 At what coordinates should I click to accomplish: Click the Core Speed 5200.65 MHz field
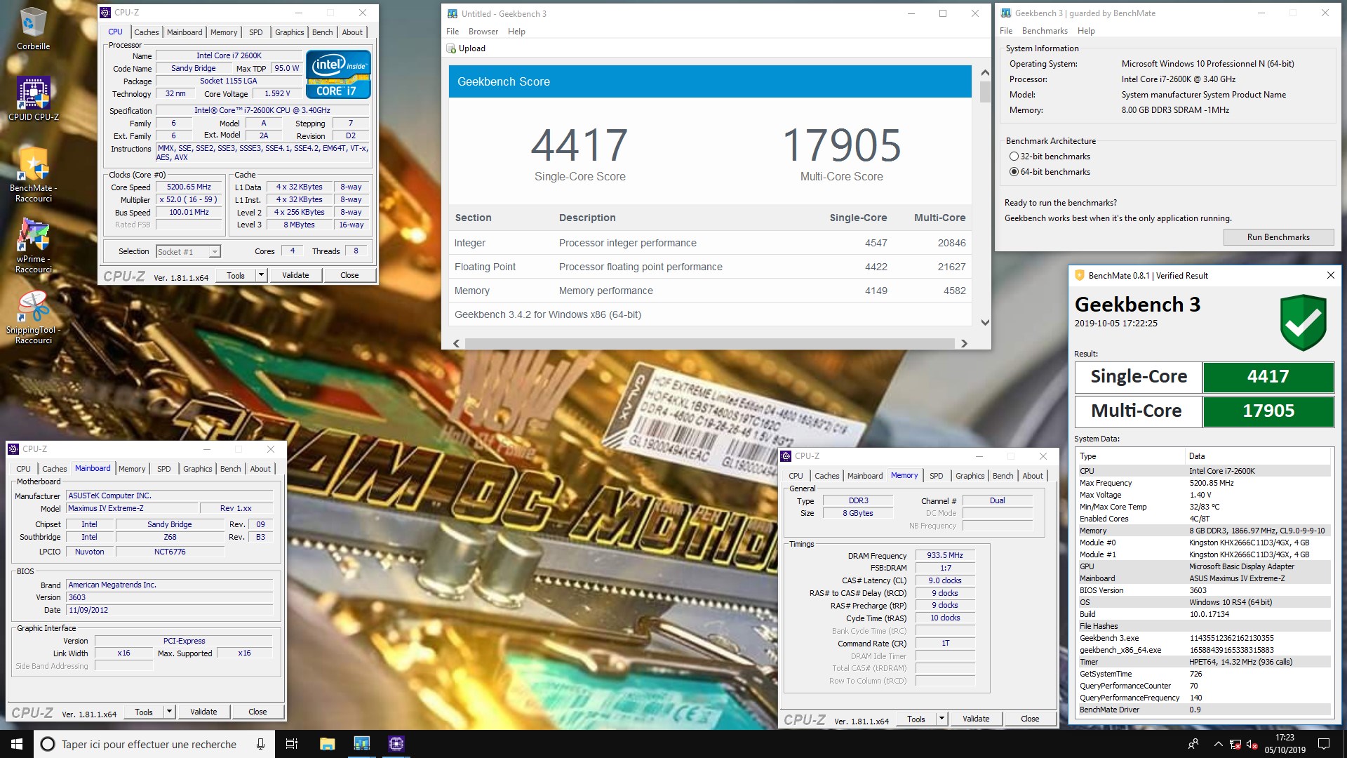(189, 187)
